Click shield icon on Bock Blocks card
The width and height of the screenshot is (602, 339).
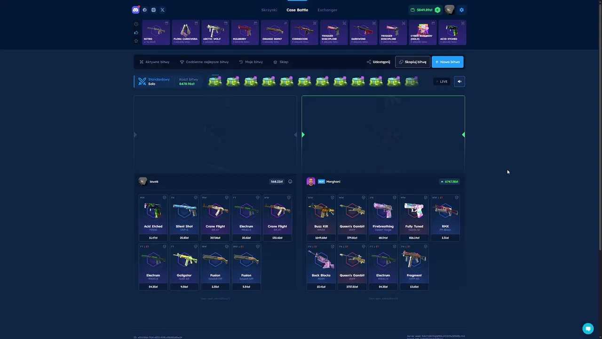[x=333, y=247]
